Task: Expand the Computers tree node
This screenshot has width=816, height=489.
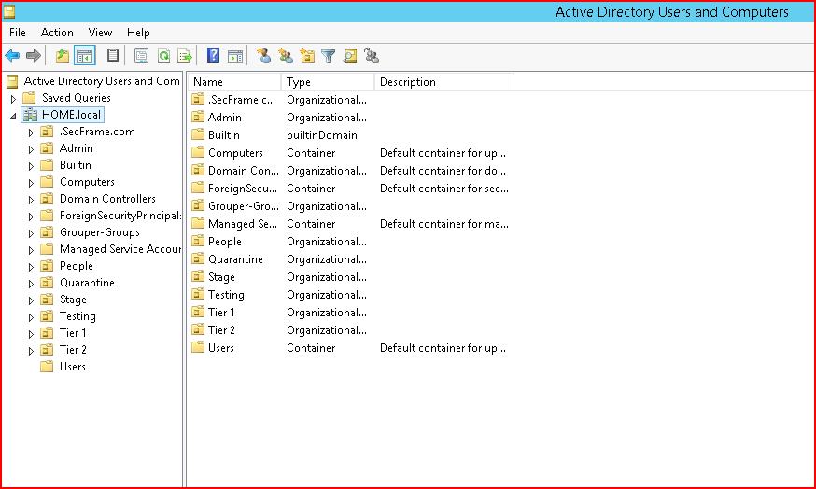Action: (31, 183)
